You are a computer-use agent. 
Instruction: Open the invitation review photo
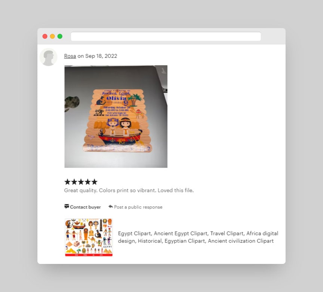pyautogui.click(x=116, y=116)
